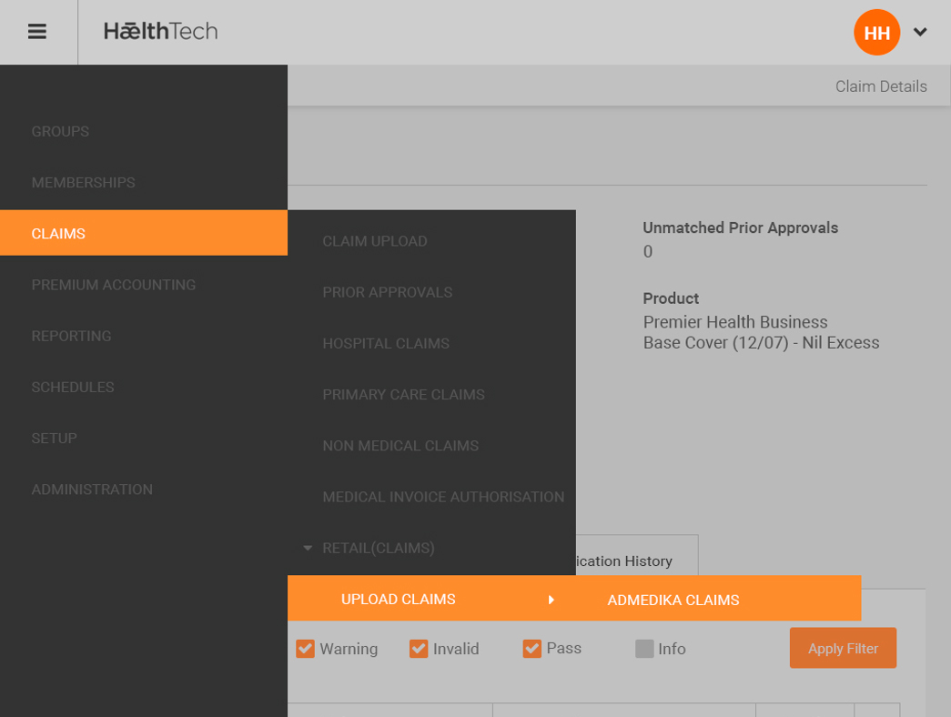Uncheck the Invalid filter checkbox
The height and width of the screenshot is (717, 951).
(419, 649)
